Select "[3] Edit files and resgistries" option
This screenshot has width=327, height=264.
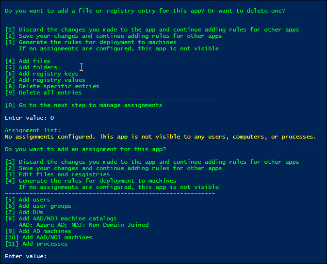click(57, 174)
